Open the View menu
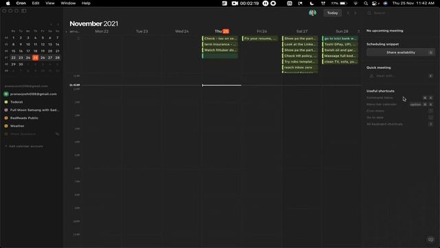 [x=50, y=3]
